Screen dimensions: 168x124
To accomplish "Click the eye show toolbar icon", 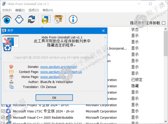I will pos(7,20).
